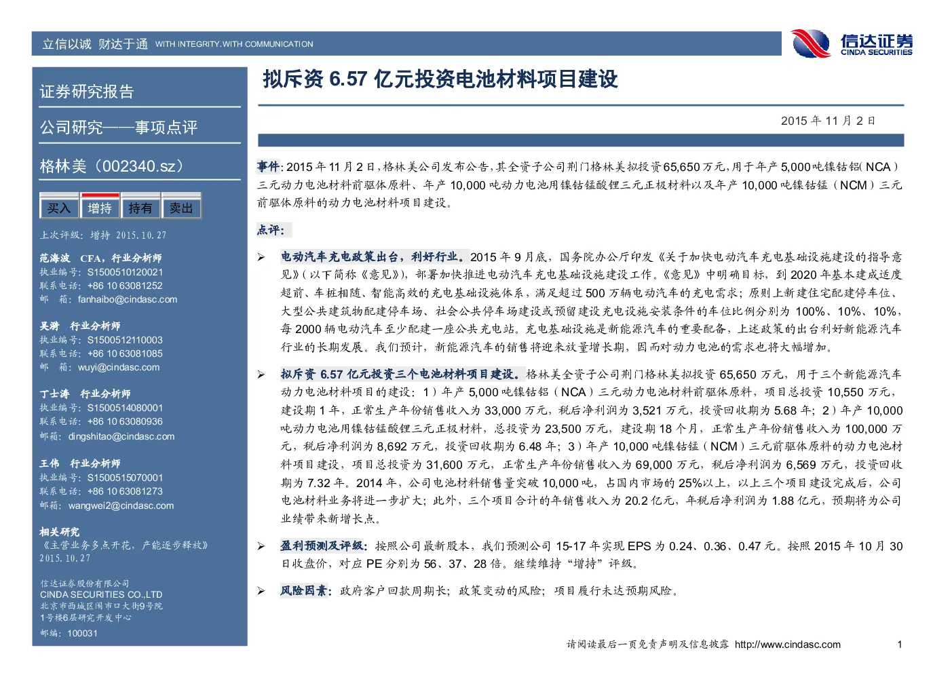Click license number S1500512110003

(x=125, y=340)
